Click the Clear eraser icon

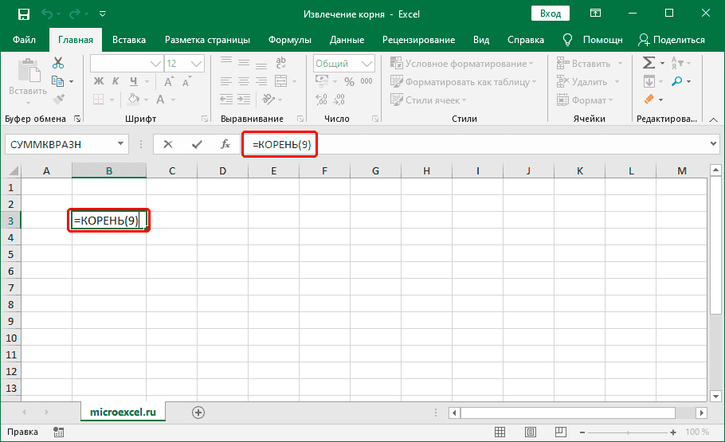tap(649, 100)
